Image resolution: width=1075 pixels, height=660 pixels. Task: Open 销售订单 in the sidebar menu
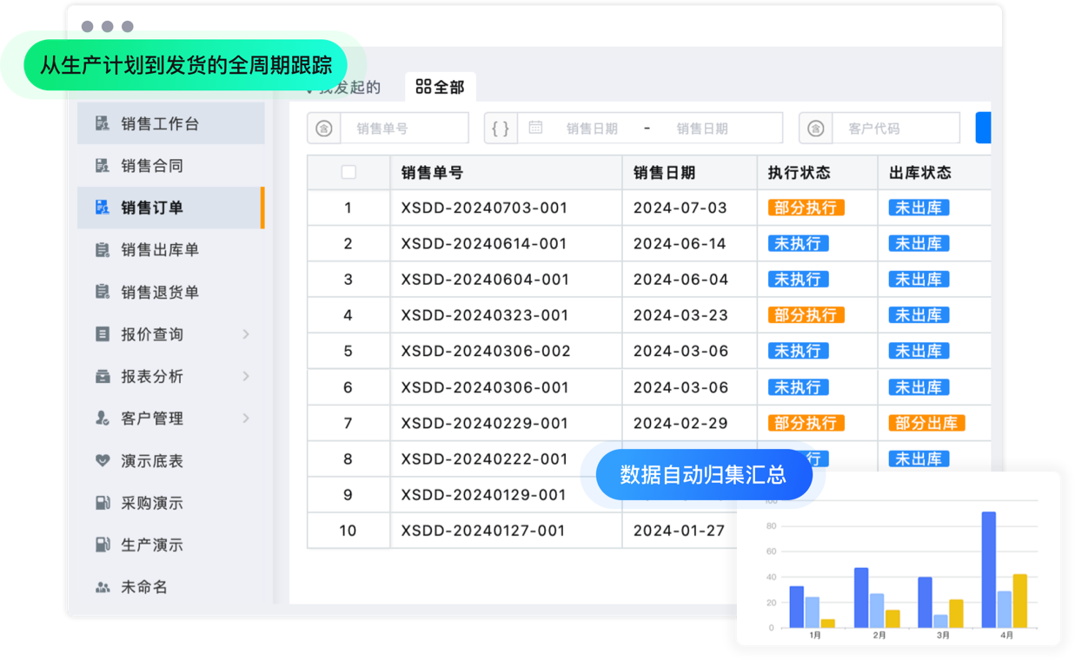click(152, 208)
